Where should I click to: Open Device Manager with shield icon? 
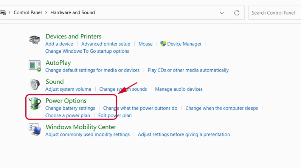tap(181, 44)
